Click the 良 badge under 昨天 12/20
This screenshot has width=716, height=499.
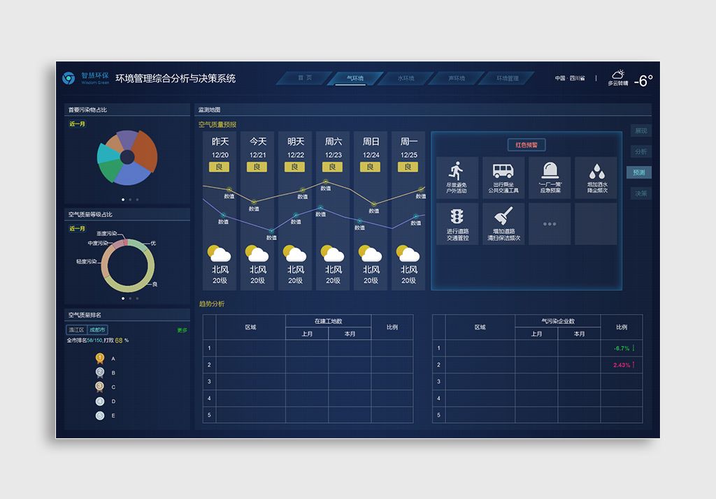point(219,167)
